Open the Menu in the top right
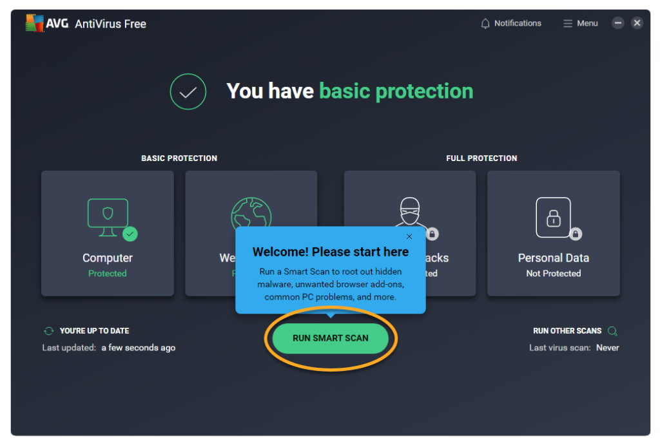 pyautogui.click(x=579, y=23)
